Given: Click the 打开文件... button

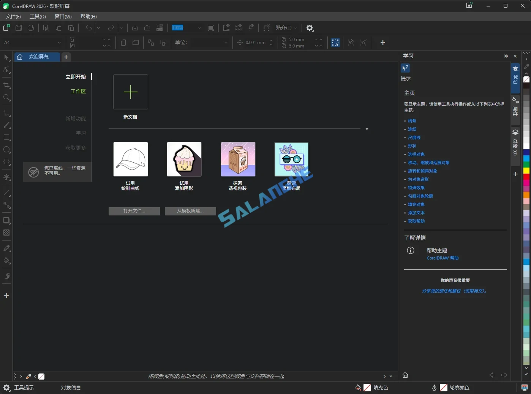Looking at the screenshot, I should [x=134, y=211].
